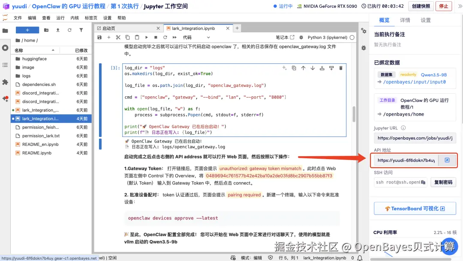Open the cell type dropdown showing 代码
The image size is (463, 261).
196,37
